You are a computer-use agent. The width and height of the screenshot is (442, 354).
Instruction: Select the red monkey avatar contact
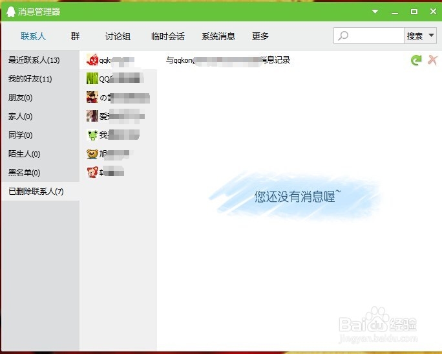pyautogui.click(x=118, y=172)
